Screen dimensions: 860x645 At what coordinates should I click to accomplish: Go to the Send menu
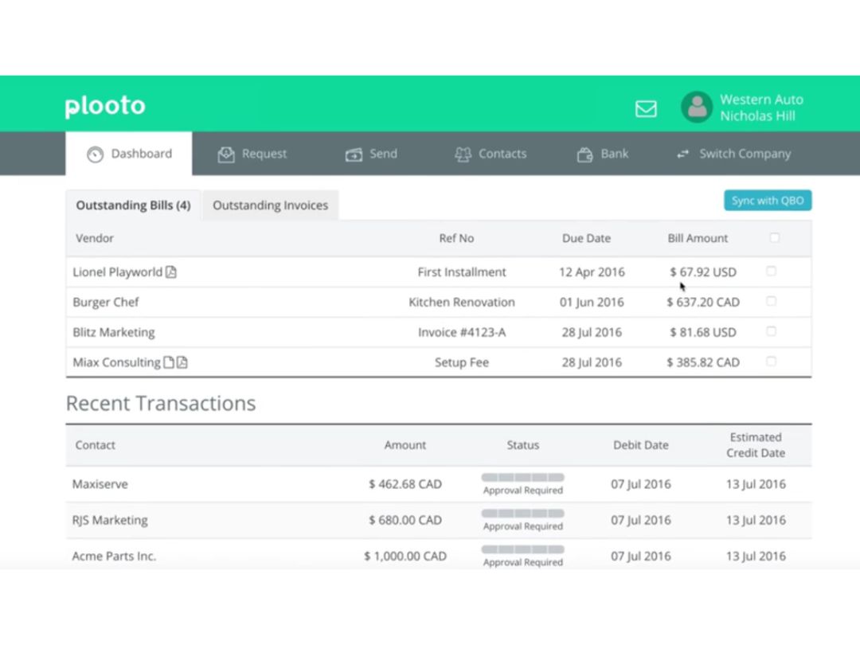(371, 154)
